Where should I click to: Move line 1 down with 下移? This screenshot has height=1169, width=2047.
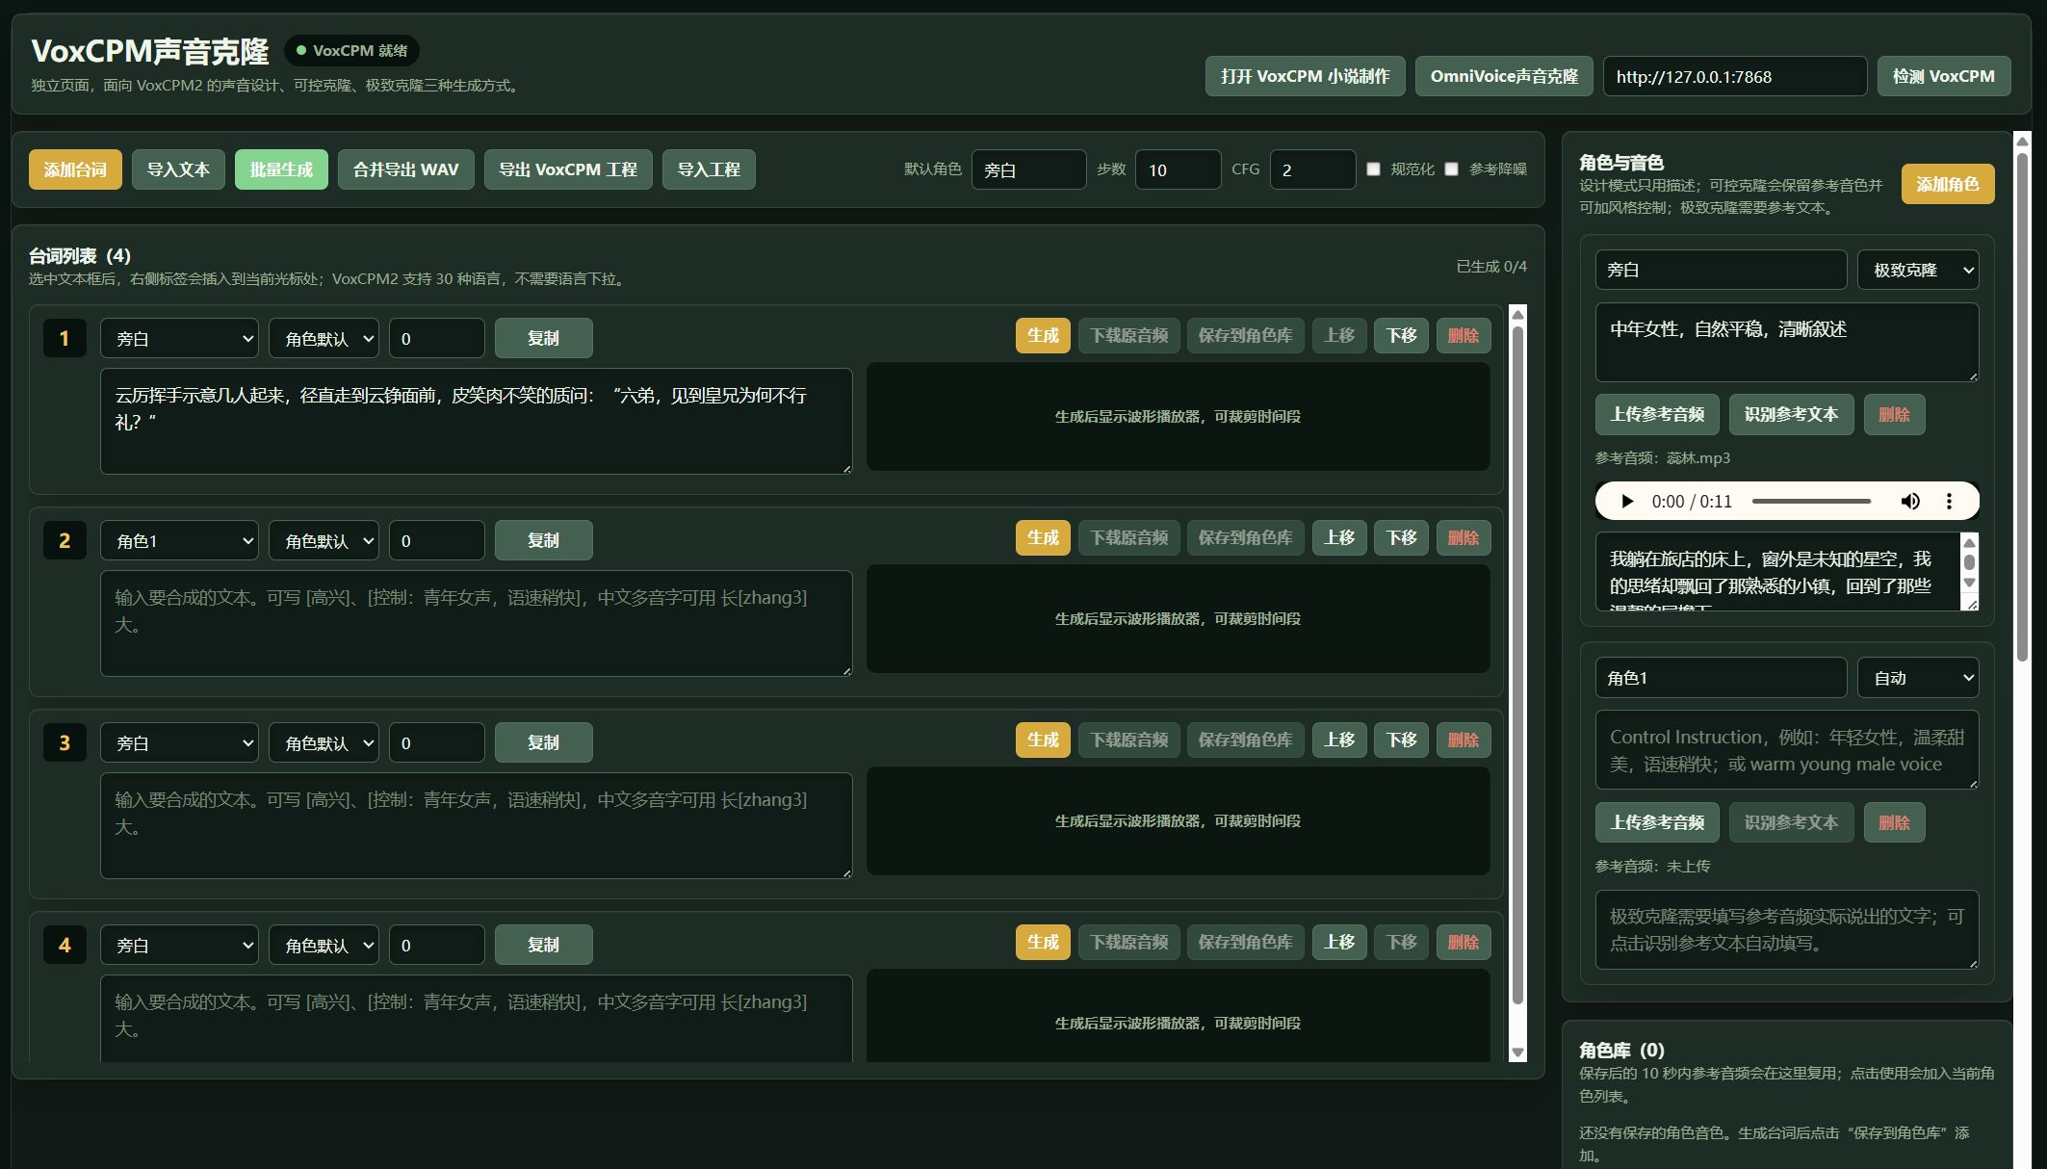coord(1401,335)
